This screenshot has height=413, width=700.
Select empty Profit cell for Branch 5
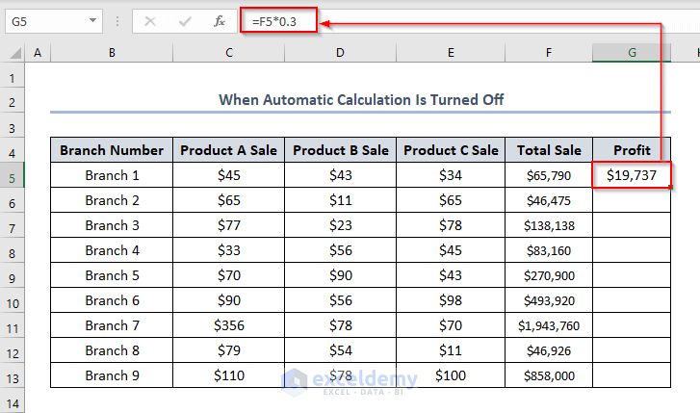pyautogui.click(x=632, y=275)
